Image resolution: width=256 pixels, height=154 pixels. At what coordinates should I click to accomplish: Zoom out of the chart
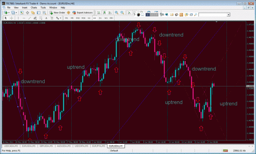tap(122, 13)
